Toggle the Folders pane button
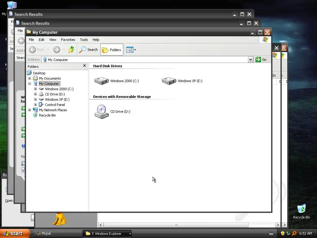This screenshot has height=238, width=317. pyautogui.click(x=111, y=50)
